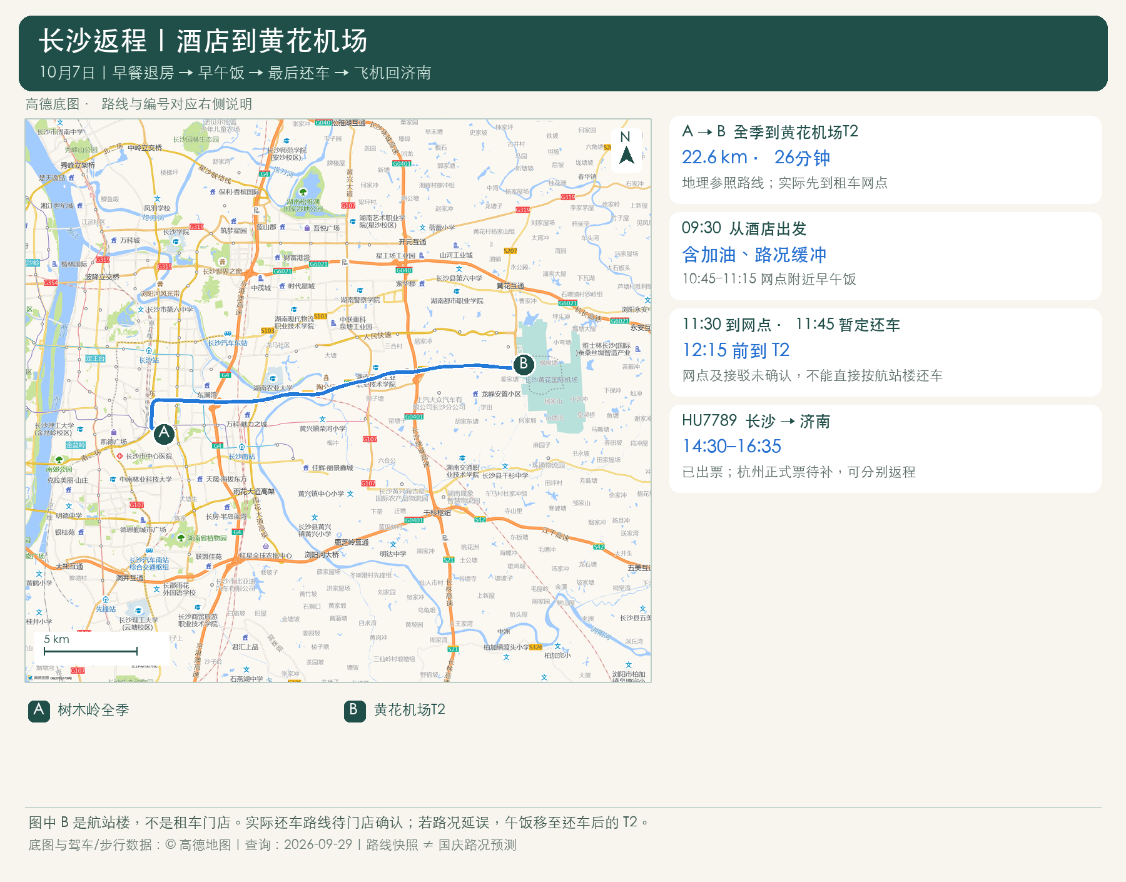Click the B marker at Huanghua airport

point(524,364)
